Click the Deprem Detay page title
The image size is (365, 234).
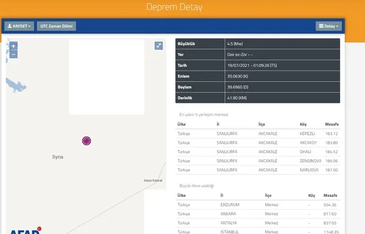pyautogui.click(x=175, y=7)
